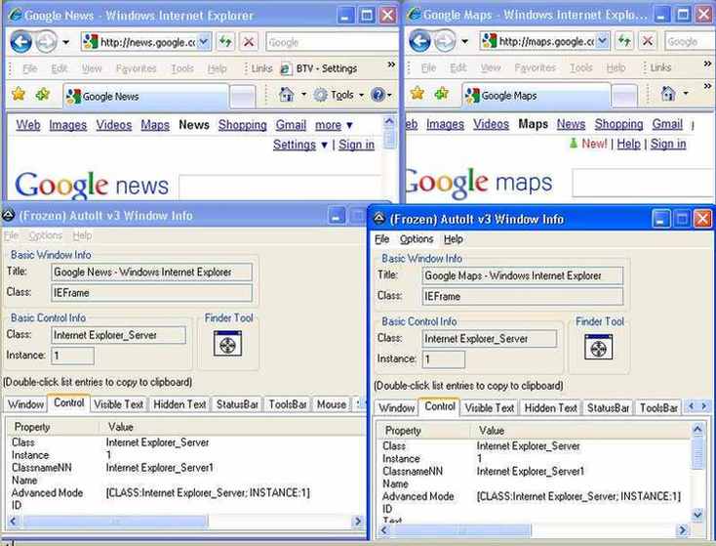Click Favorites star in Google News window
Viewport: 716px width, 546px height.
19,94
